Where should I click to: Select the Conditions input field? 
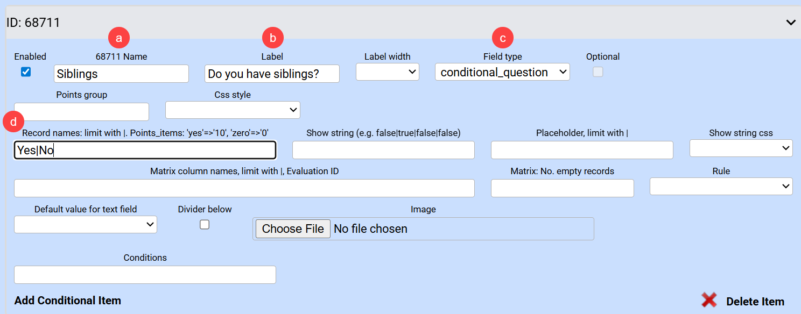click(x=145, y=275)
